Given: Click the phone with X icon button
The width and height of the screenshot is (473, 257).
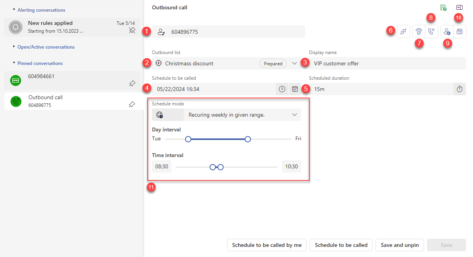Looking at the screenshot, I should [x=432, y=32].
